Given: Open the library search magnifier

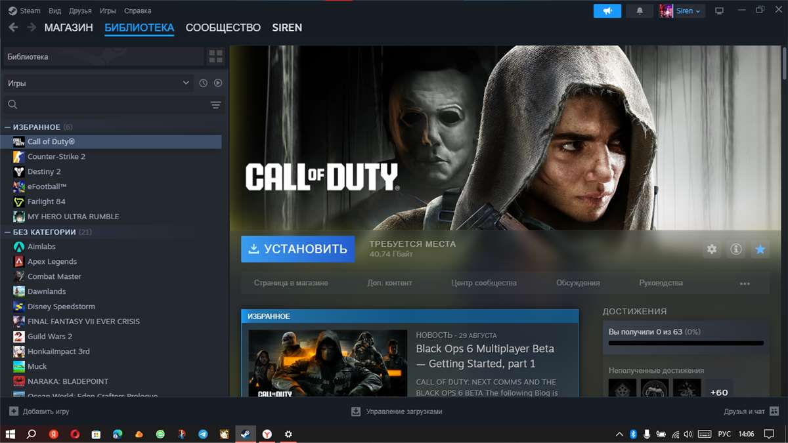Looking at the screenshot, I should point(14,104).
